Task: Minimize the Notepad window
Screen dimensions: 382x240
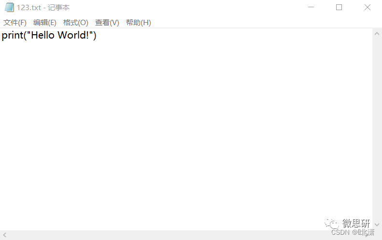Action: coord(311,8)
